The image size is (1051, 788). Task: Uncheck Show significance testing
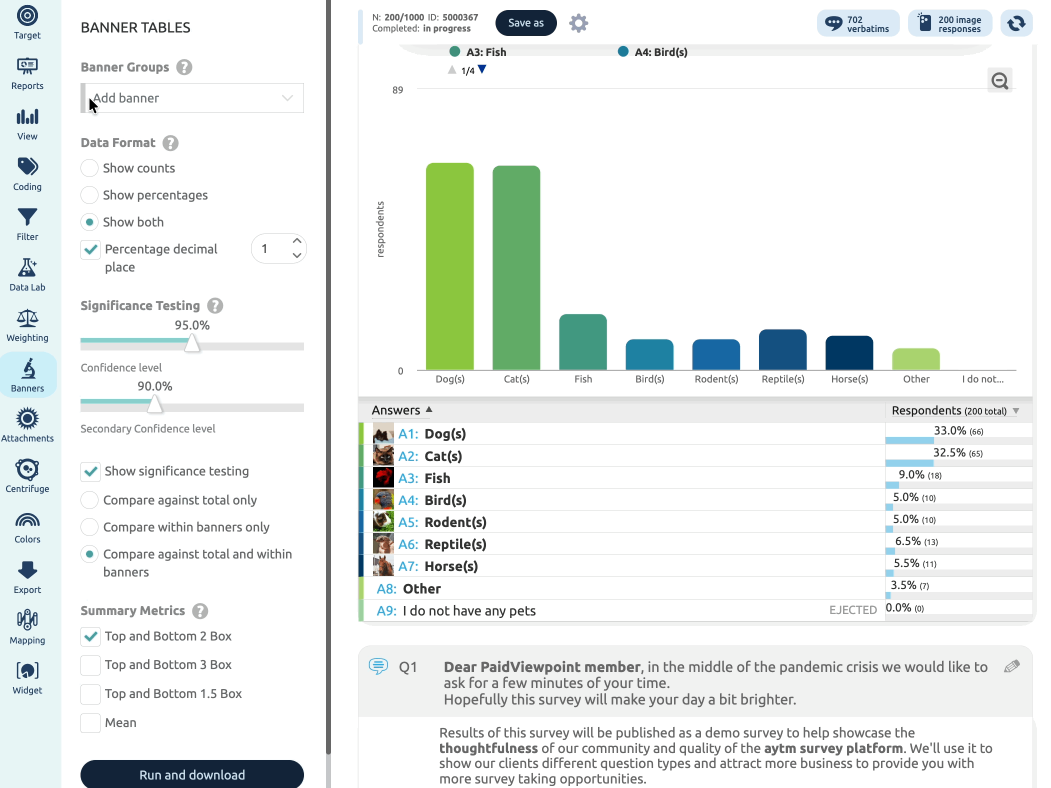click(90, 471)
